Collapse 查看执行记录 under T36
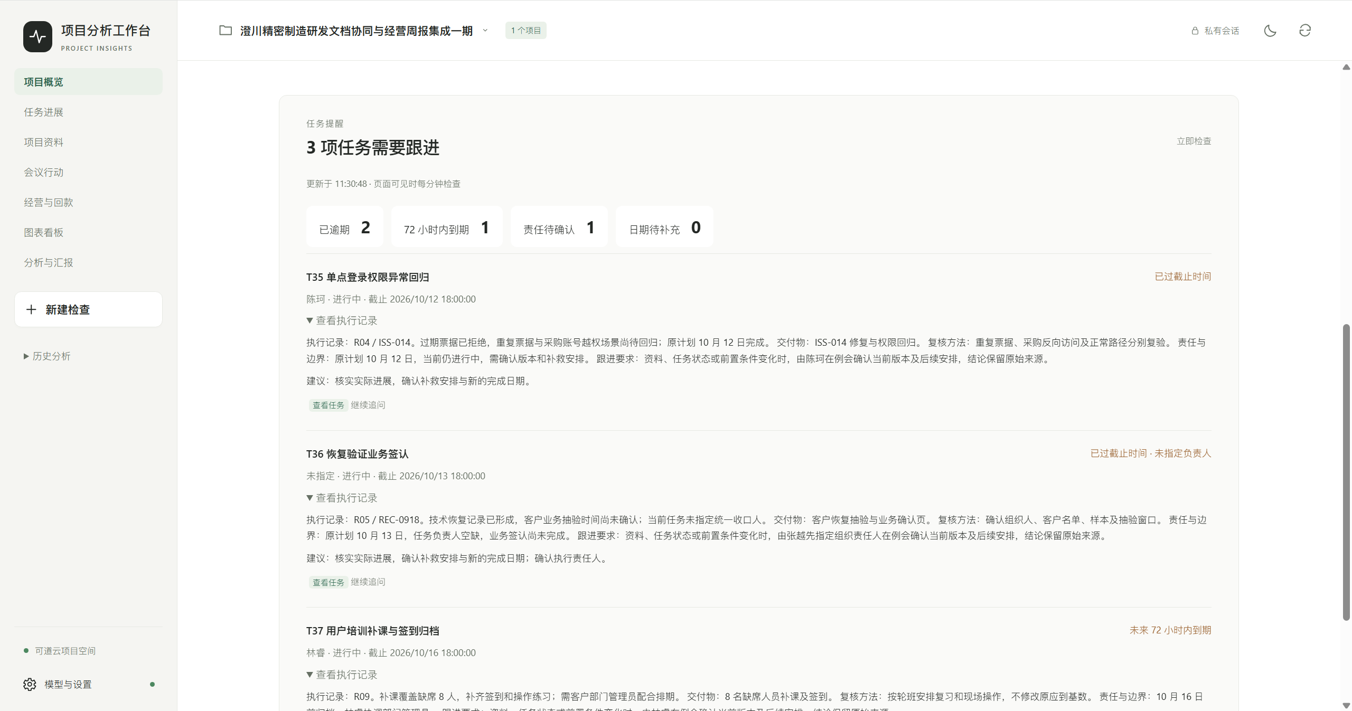 click(x=342, y=498)
